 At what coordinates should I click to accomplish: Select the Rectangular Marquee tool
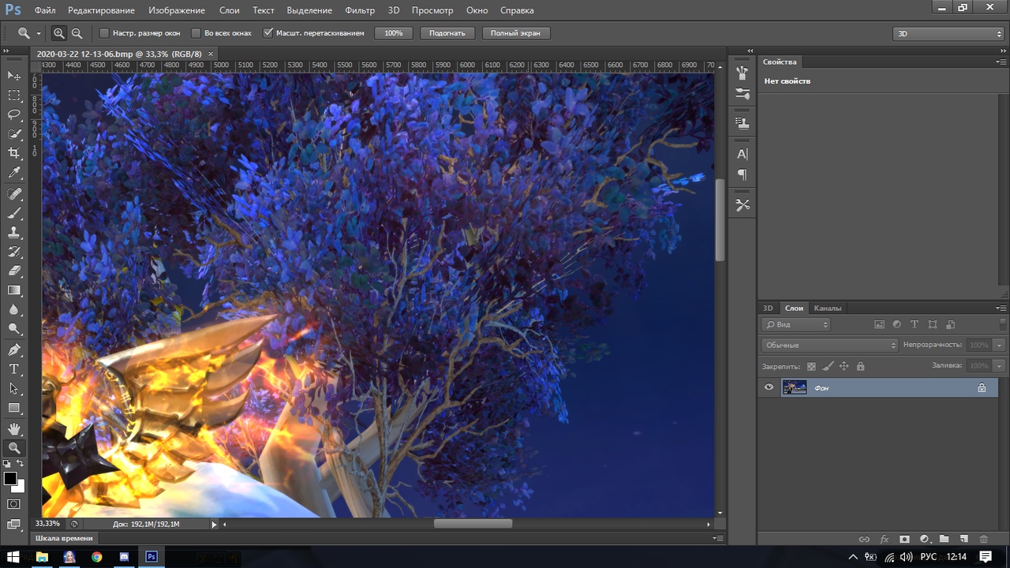(14, 95)
